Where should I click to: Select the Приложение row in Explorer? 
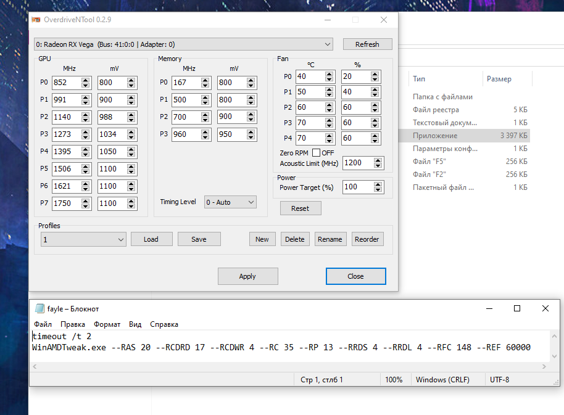(x=465, y=136)
